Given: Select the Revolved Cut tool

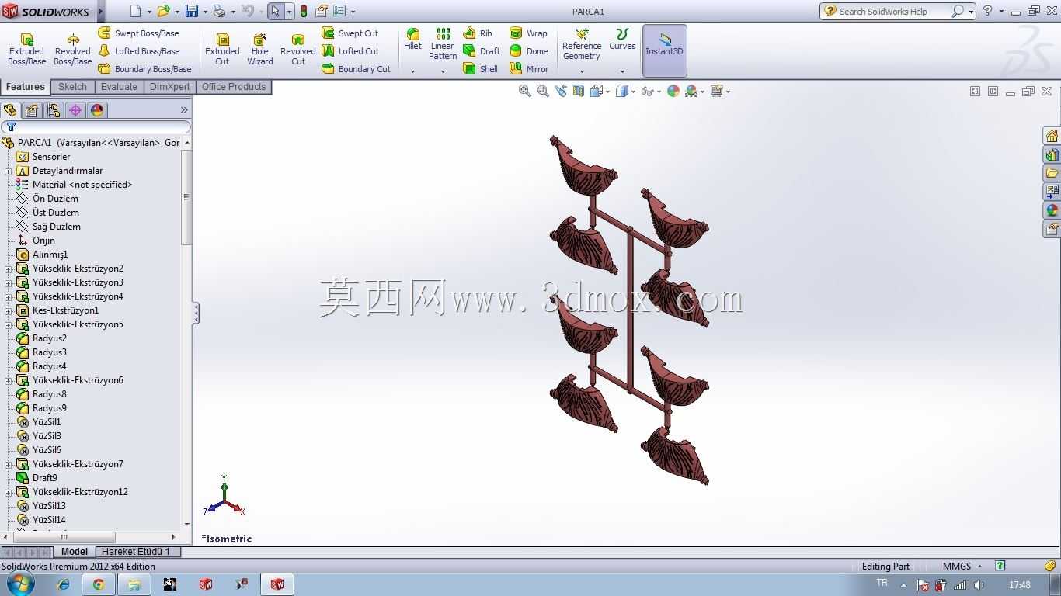Looking at the screenshot, I should [298, 49].
